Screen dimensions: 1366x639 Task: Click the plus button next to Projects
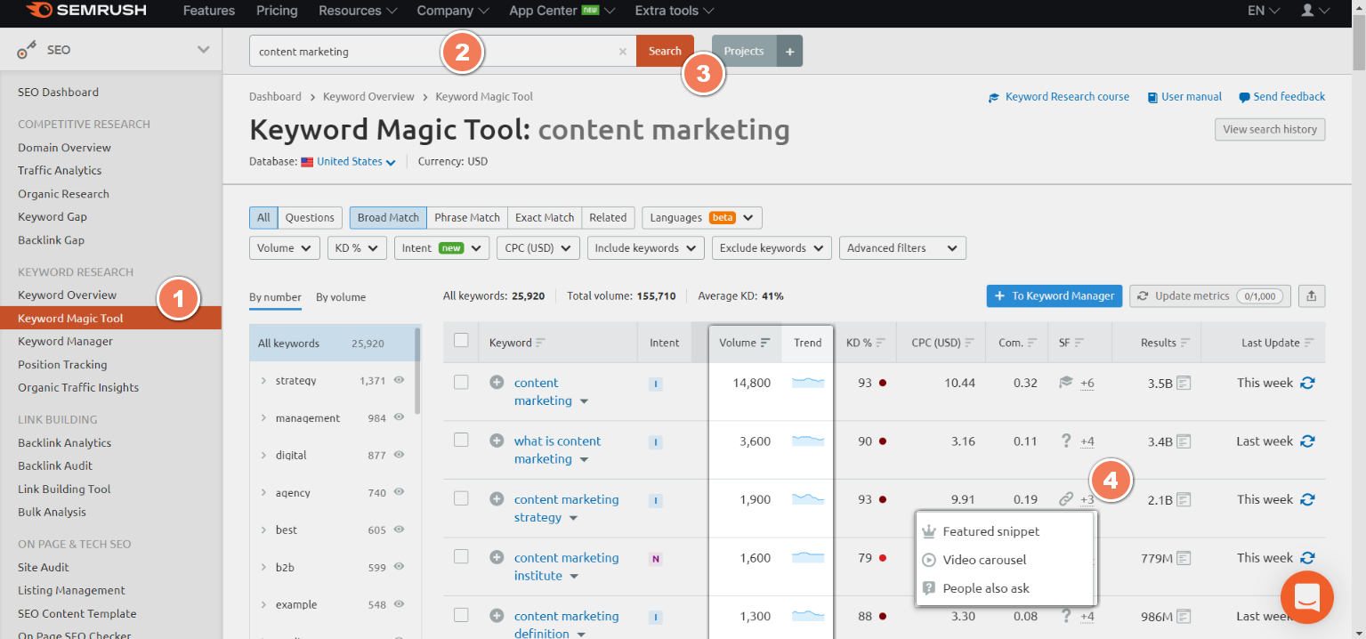click(x=789, y=51)
